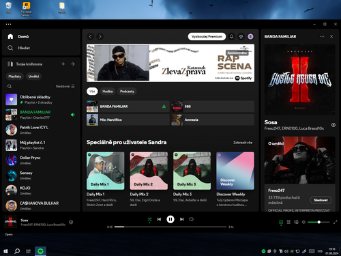The height and width of the screenshot is (256, 341).
Task: Open the play queue icon
Action: [x=288, y=222]
